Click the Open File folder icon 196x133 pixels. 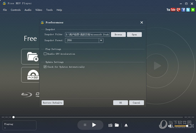[x=33, y=57]
